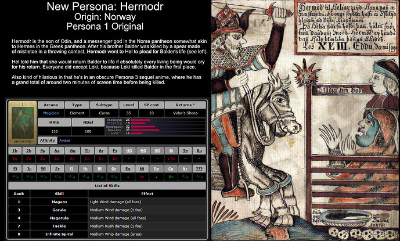Click the Arcana column header
Screen dimensions: 400x241
[x=51, y=105]
